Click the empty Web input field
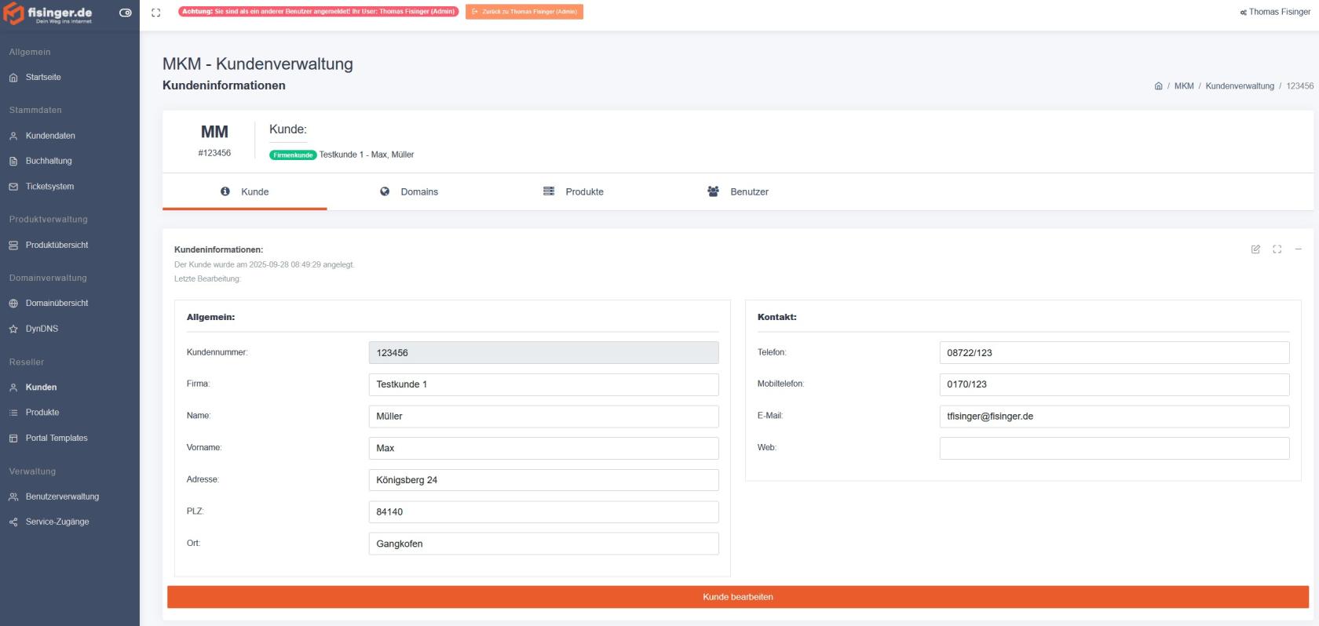 [x=1114, y=448]
